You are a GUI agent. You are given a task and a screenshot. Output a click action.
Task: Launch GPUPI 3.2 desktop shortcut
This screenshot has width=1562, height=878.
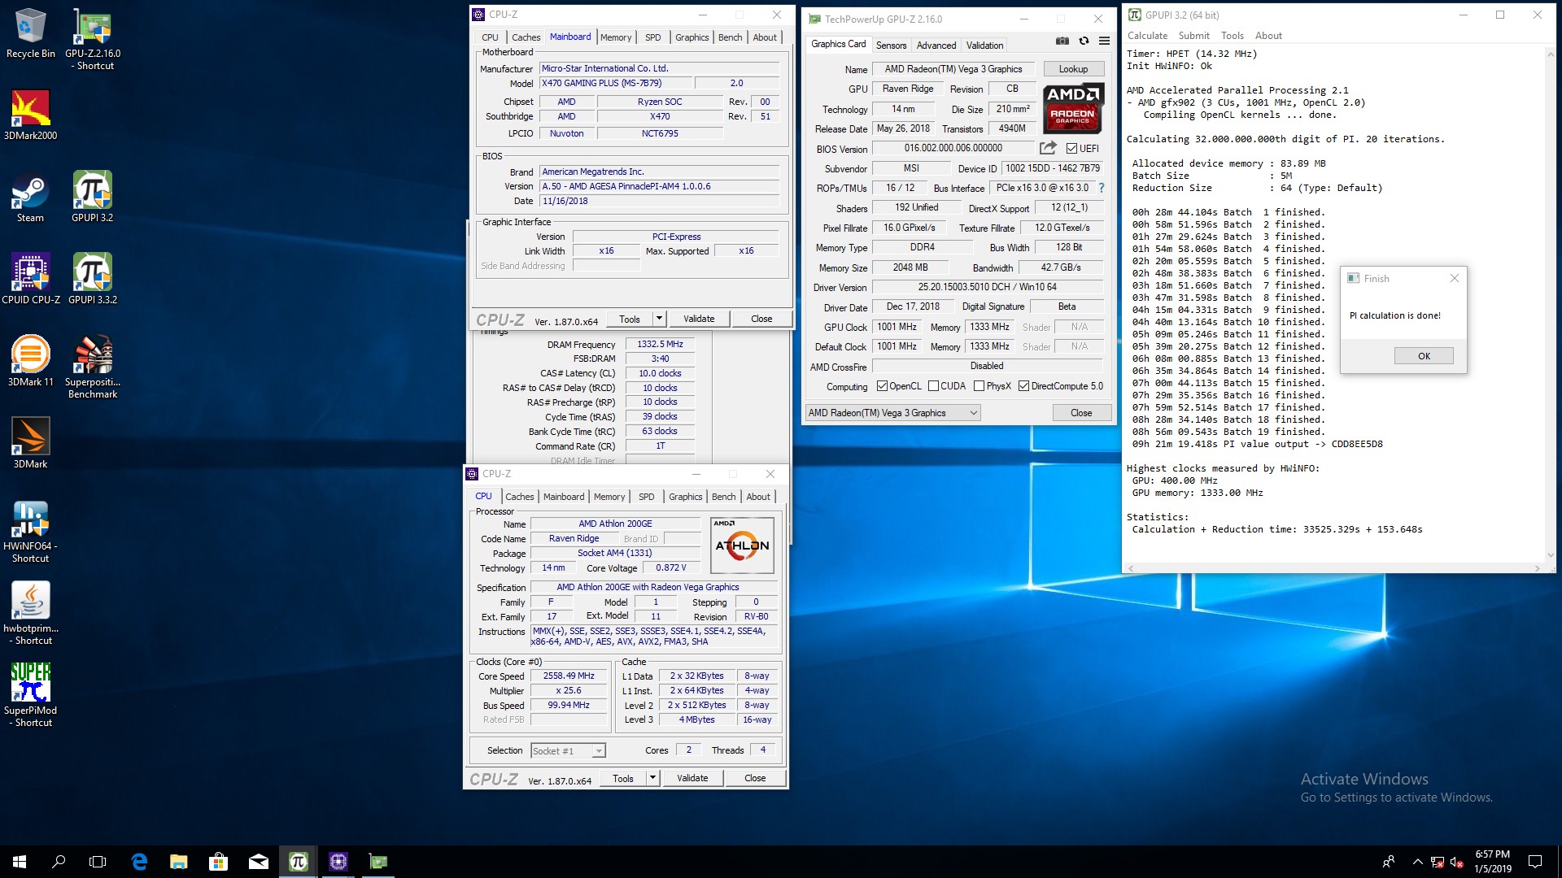(93, 198)
